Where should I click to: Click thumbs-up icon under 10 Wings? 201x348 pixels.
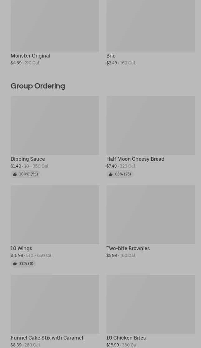tap(15, 264)
